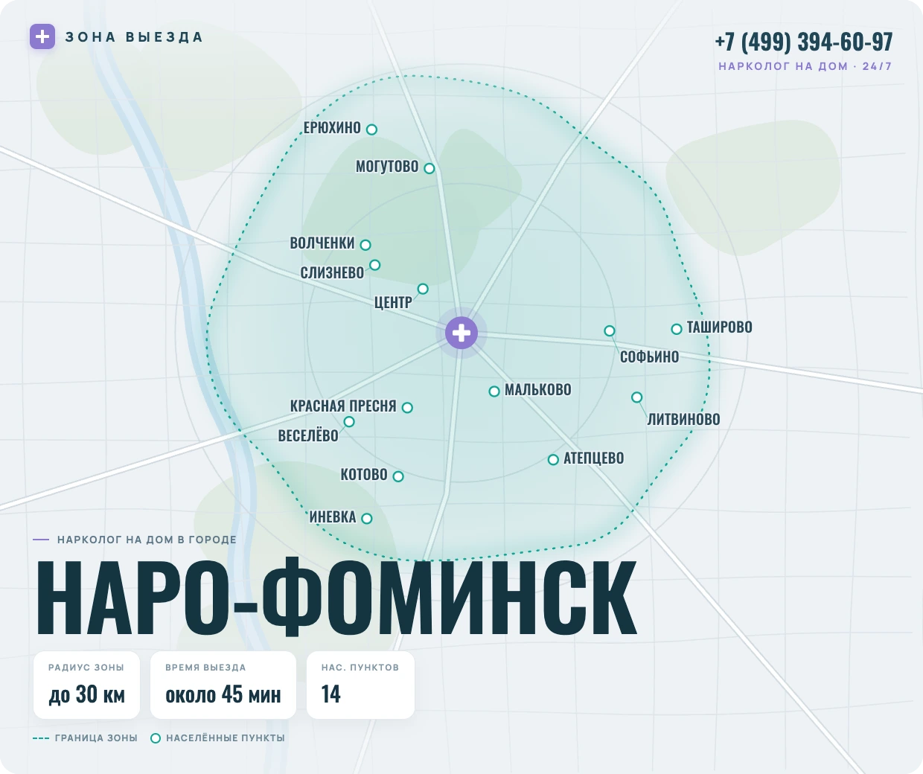The width and height of the screenshot is (923, 774).
Task: Select the Слизнево map point marker
Action: pos(375,265)
